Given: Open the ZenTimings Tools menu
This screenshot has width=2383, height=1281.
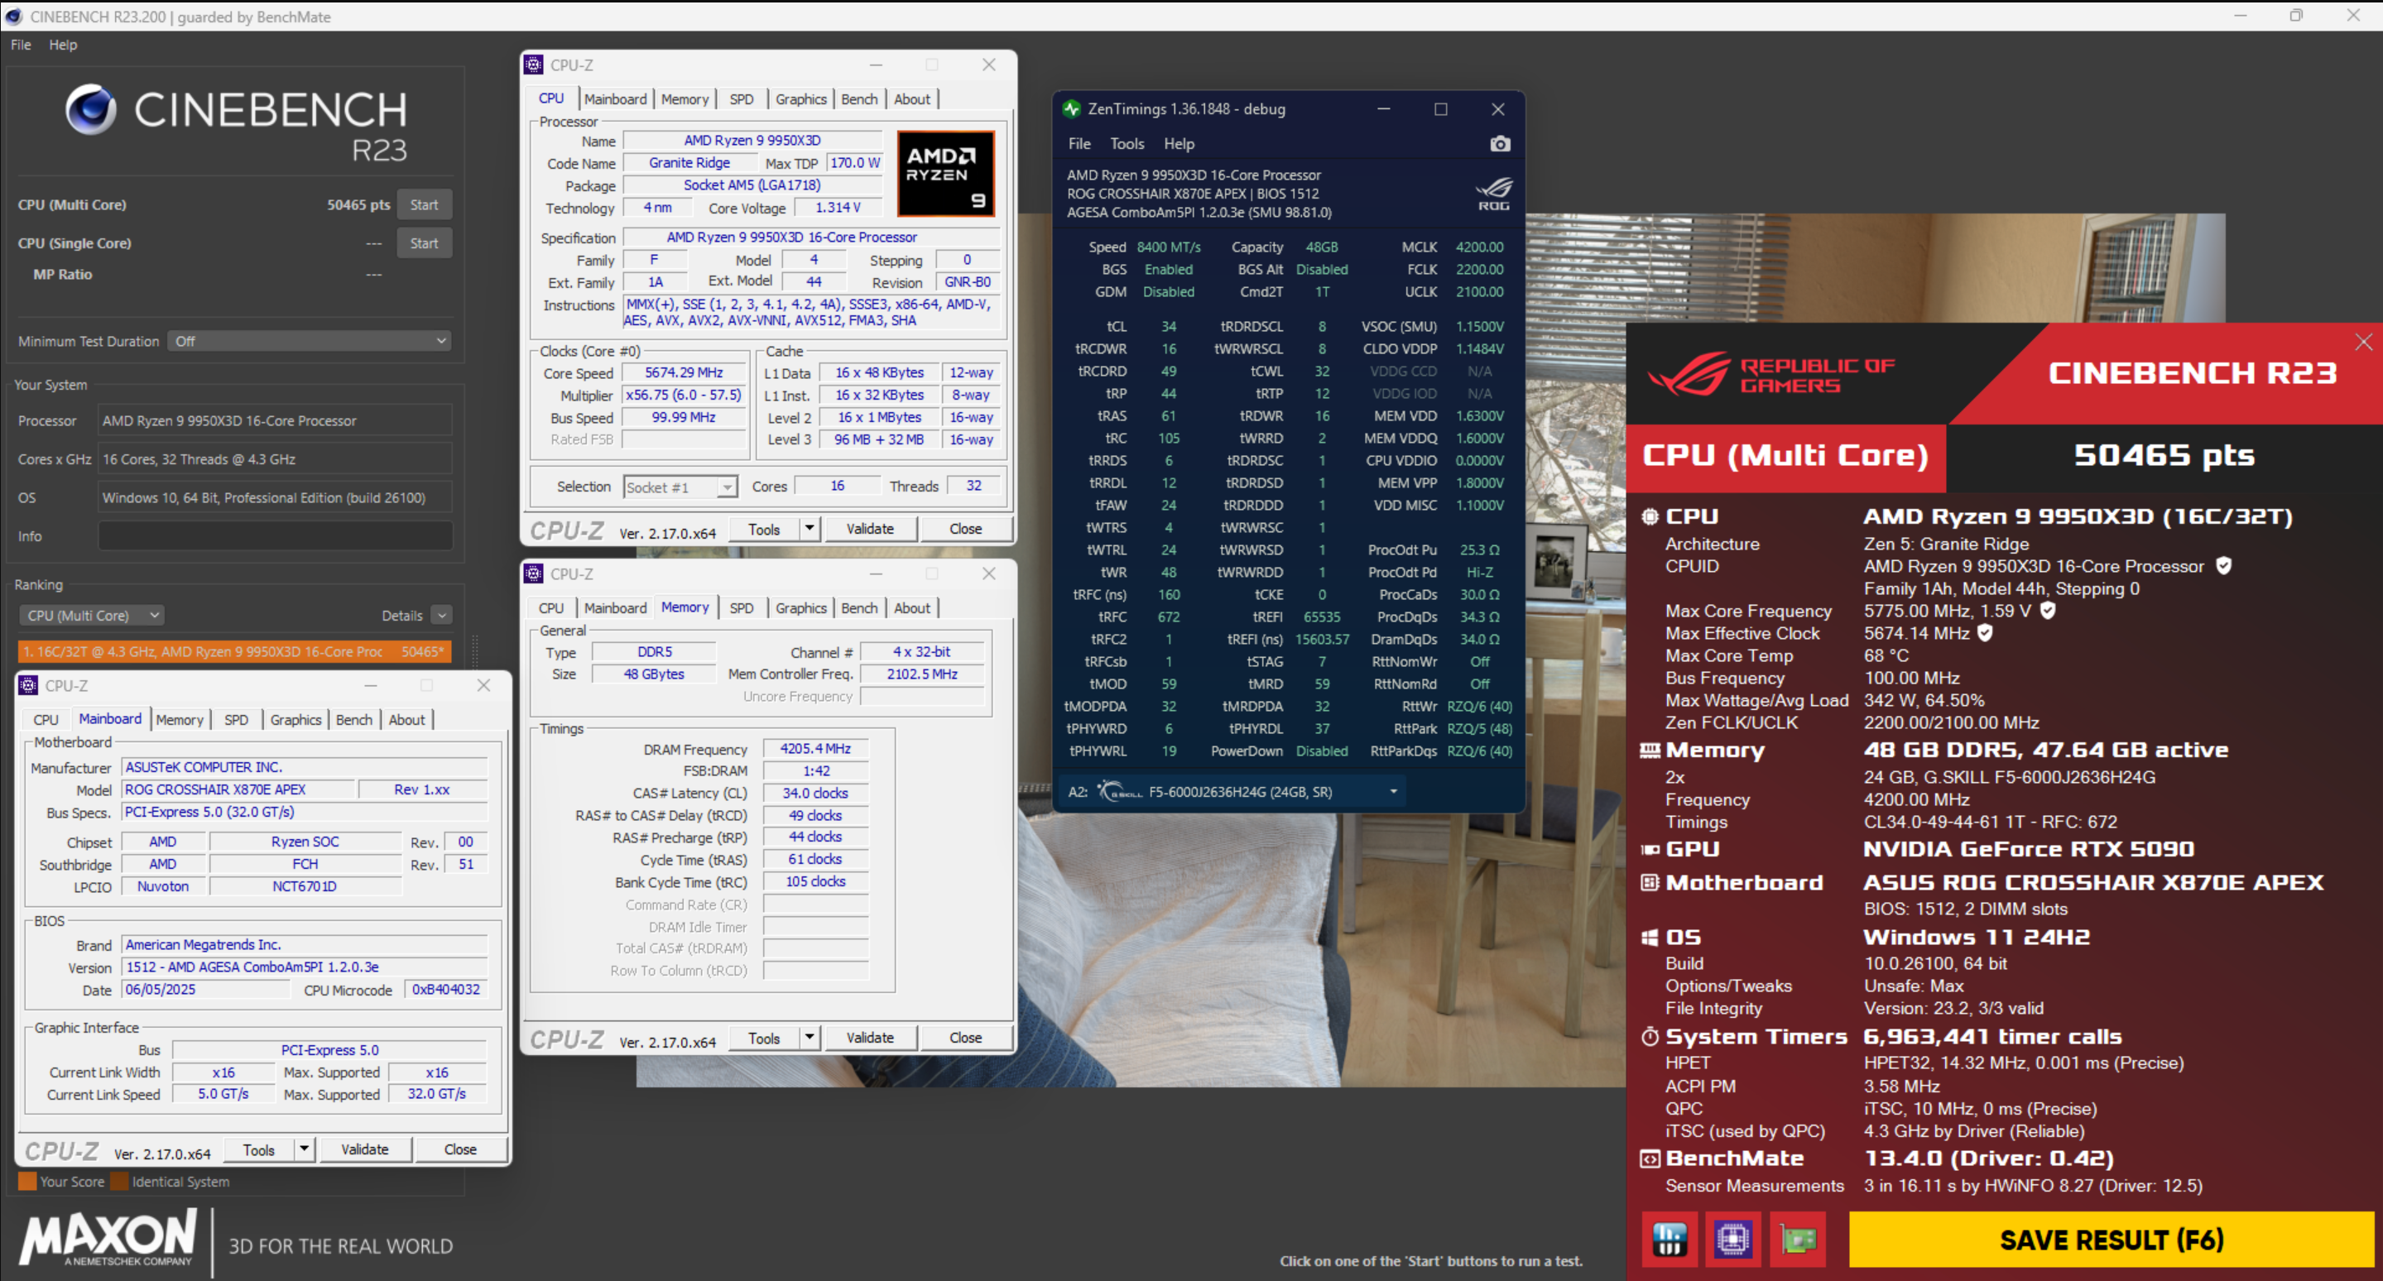Looking at the screenshot, I should click(x=1126, y=143).
